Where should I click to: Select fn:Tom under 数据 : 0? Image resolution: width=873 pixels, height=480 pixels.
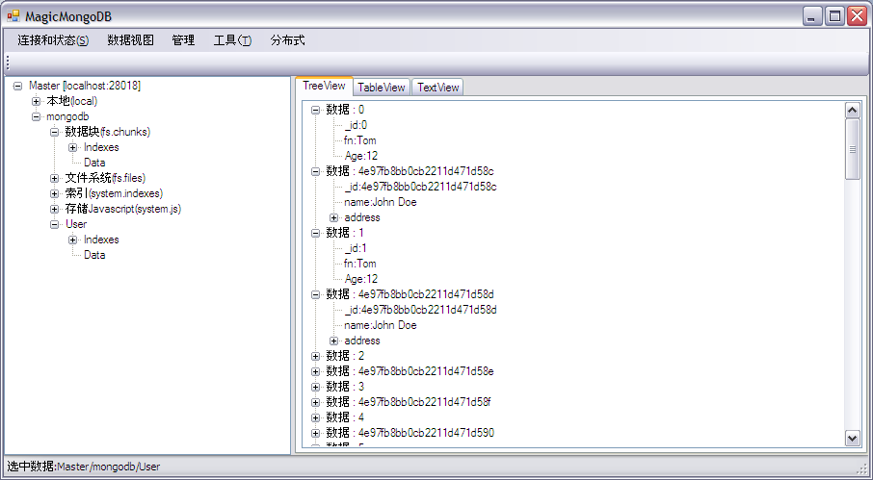(359, 140)
